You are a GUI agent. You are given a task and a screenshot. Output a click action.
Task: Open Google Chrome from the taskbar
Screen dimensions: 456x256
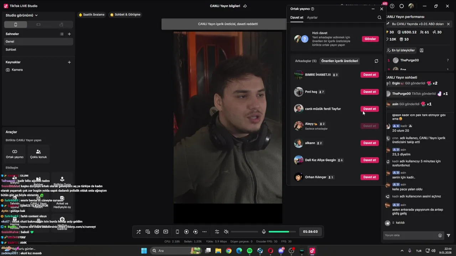(x=229, y=251)
